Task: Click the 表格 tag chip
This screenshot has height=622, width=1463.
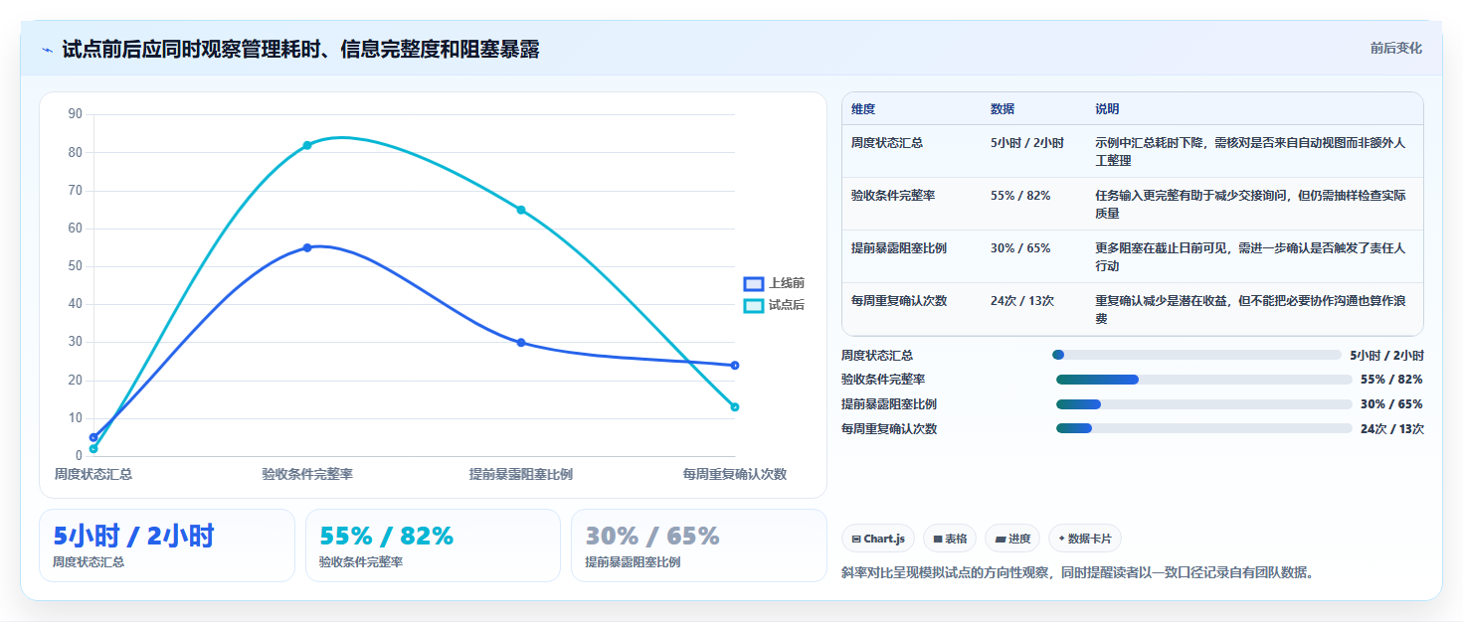Action: (x=950, y=539)
